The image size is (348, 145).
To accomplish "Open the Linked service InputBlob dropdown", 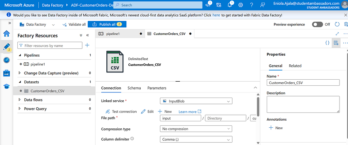I will pos(196,101).
